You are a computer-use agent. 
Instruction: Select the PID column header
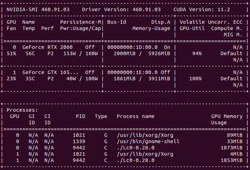(80, 116)
